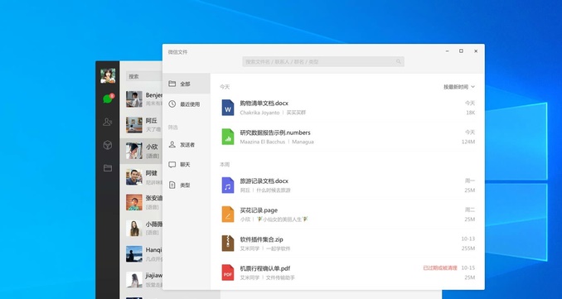
Task: Open the Favorites cube icon in sidebar
Action: 108,145
